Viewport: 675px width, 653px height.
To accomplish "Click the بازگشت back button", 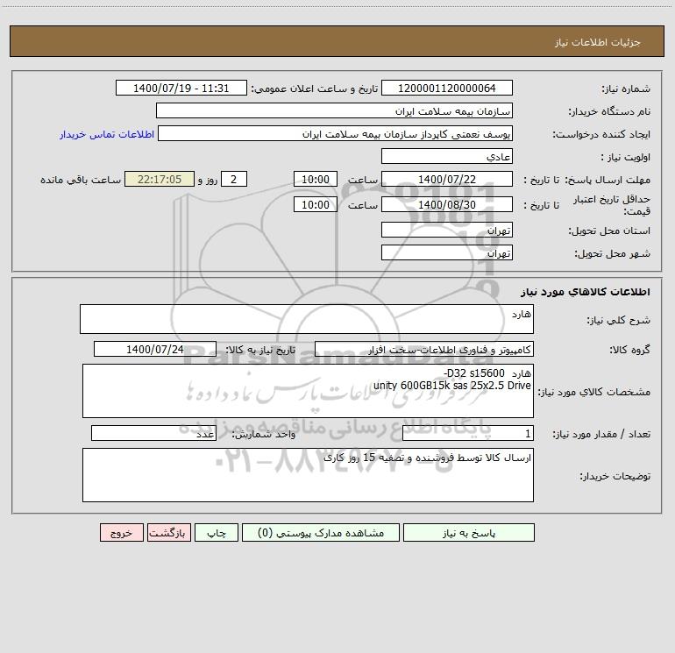I will point(168,532).
